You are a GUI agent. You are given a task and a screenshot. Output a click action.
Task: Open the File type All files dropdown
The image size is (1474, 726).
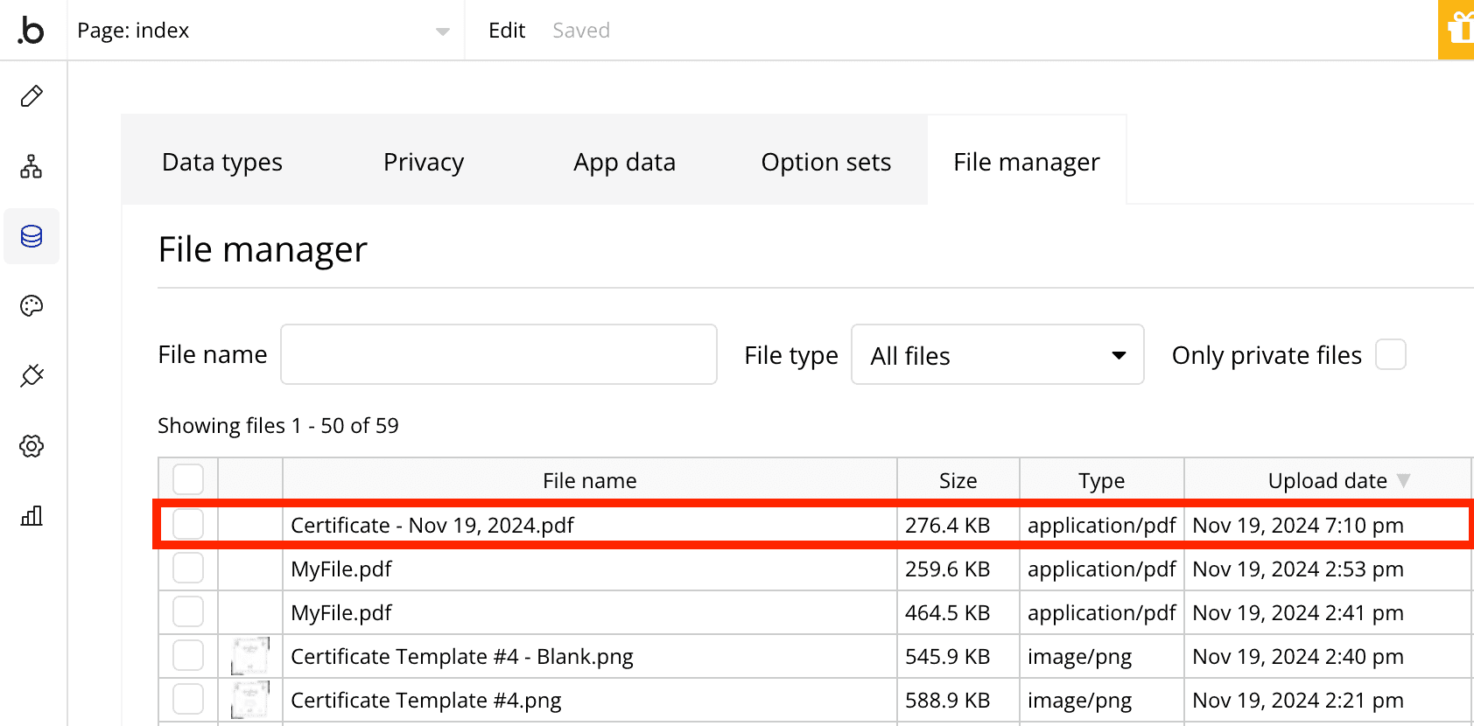pos(997,355)
